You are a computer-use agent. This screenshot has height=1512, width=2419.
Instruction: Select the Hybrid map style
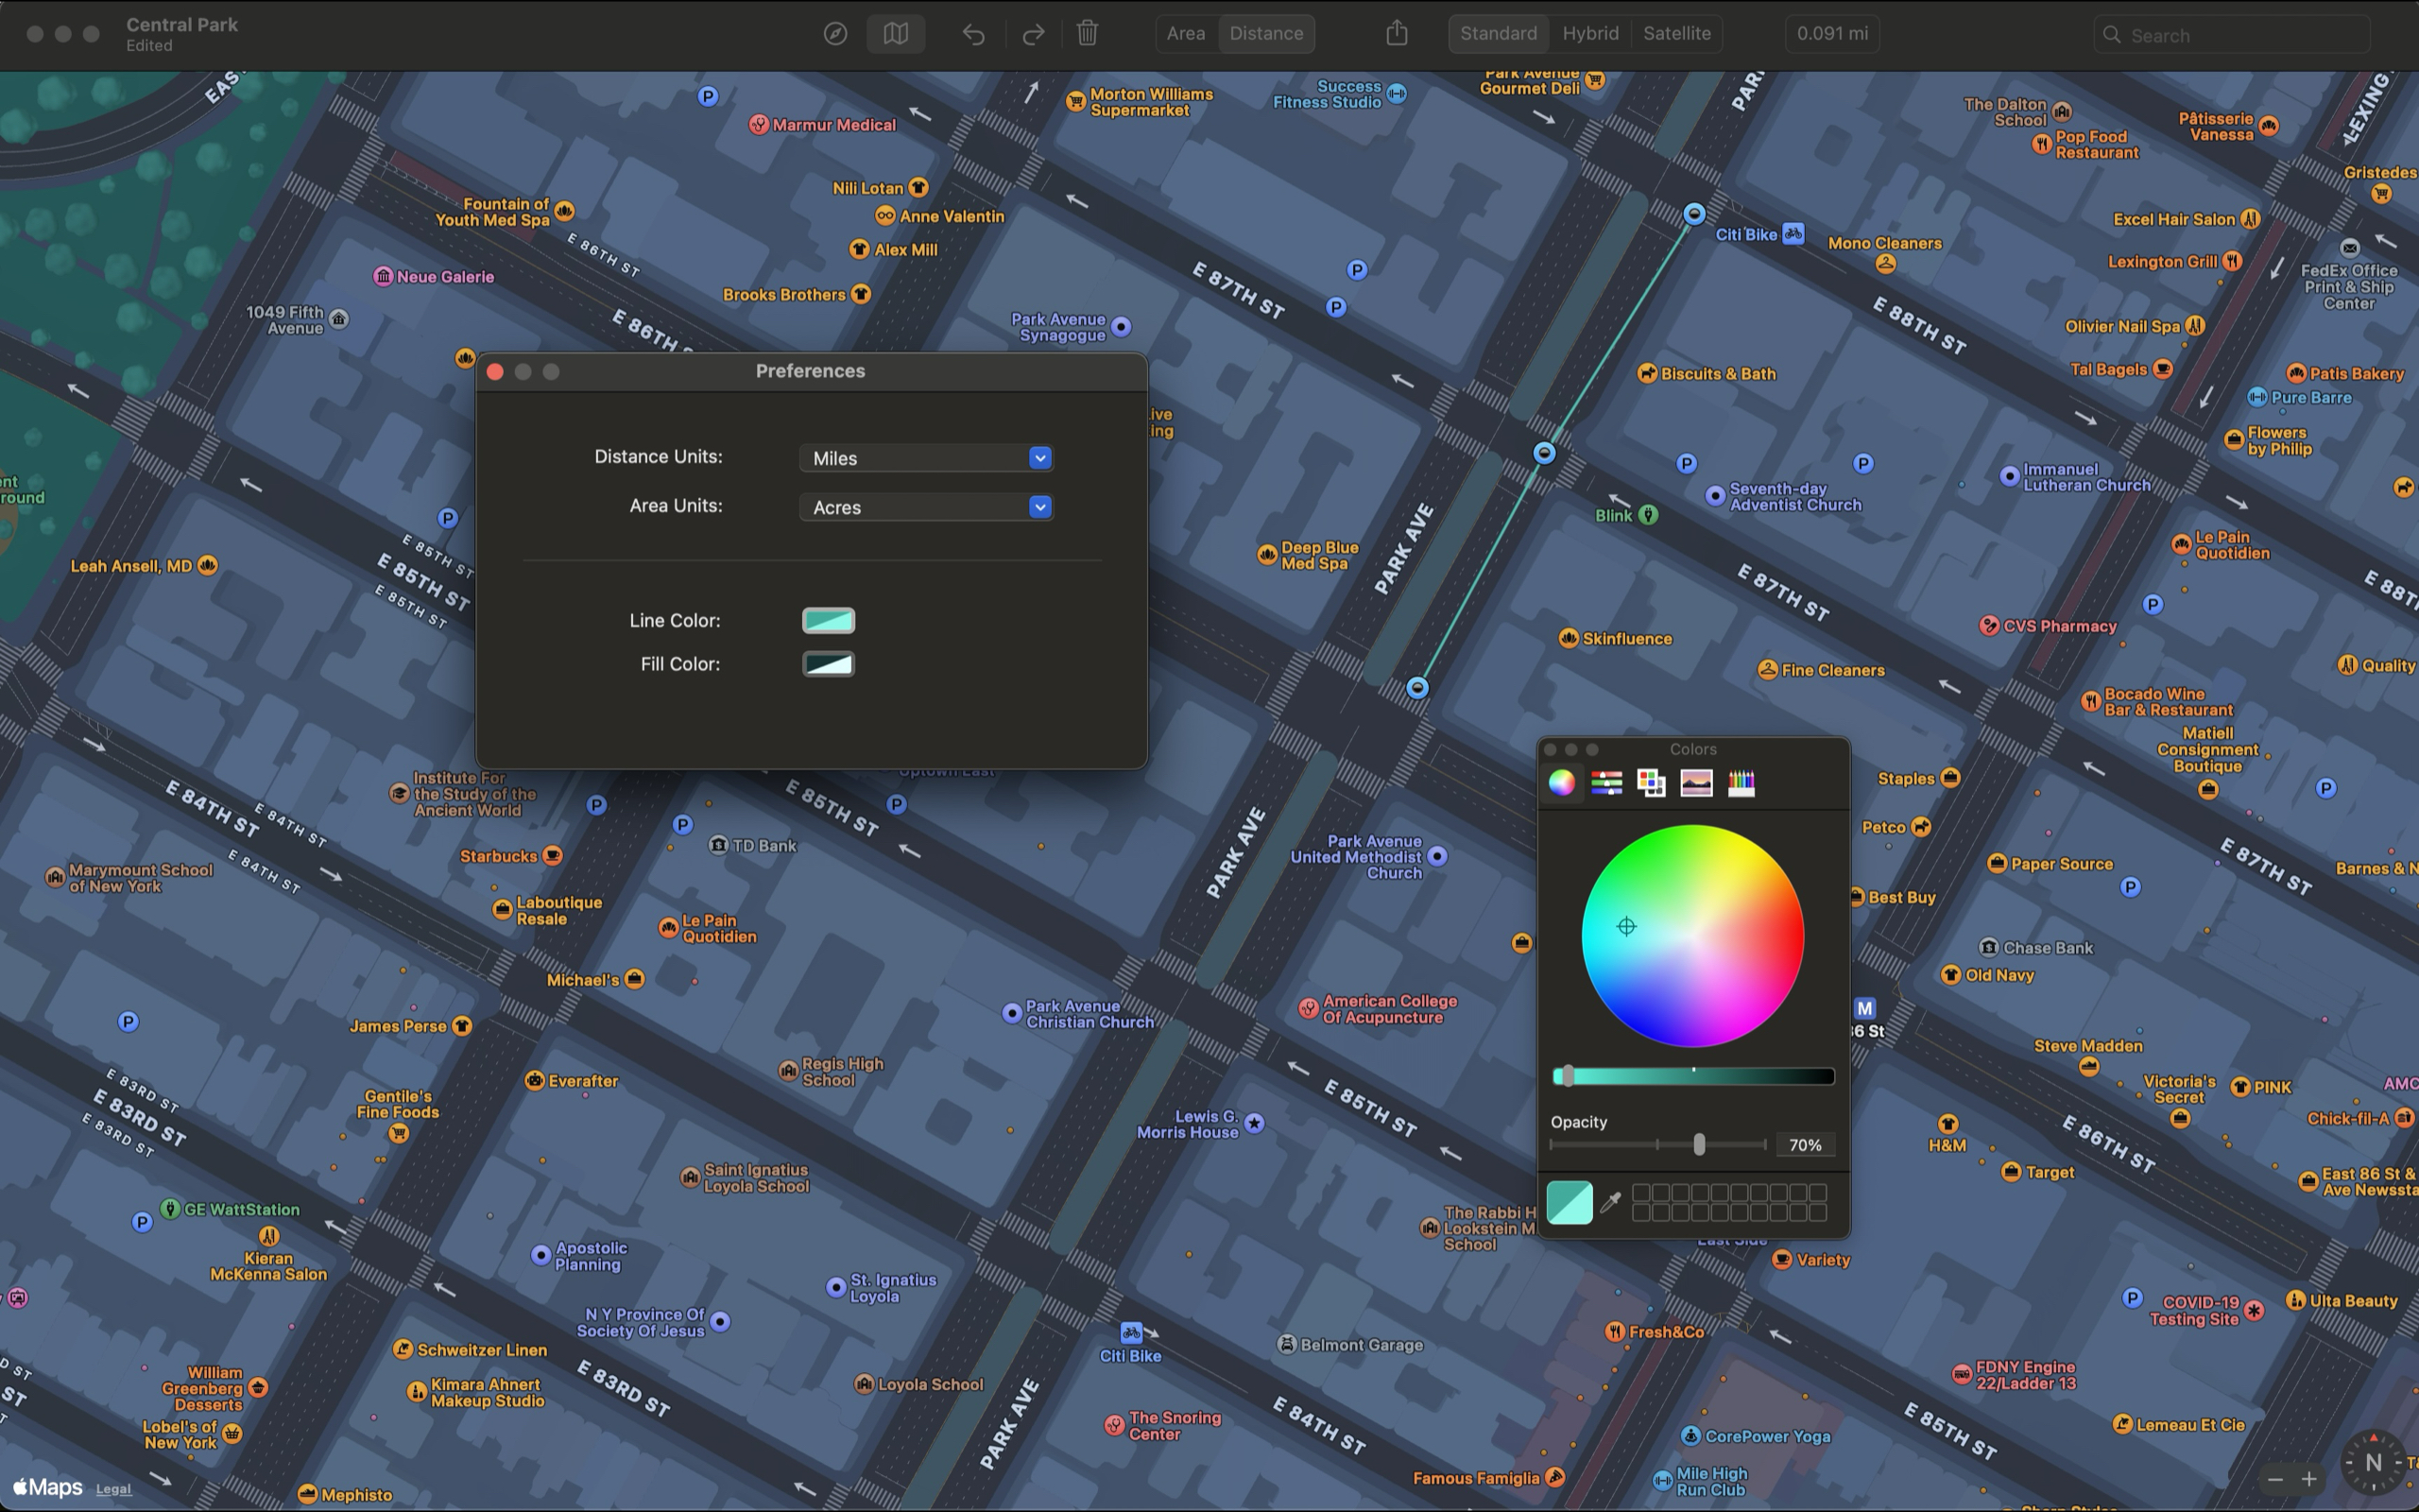(x=1590, y=33)
